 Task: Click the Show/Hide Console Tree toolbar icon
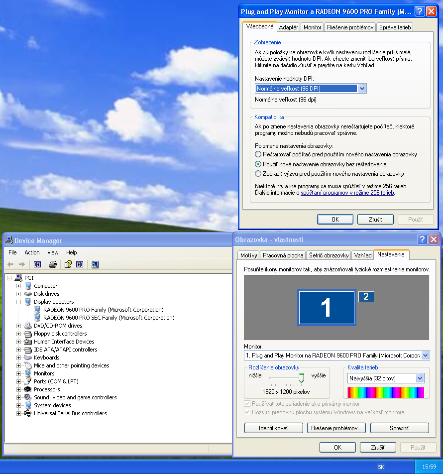tap(37, 264)
